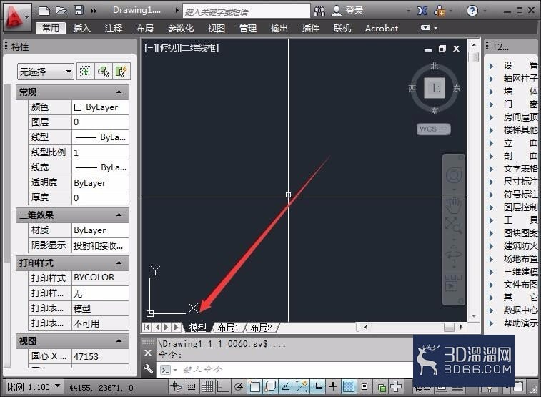Open the 无选择 selection dropdown
The width and height of the screenshot is (541, 397).
tap(46, 72)
